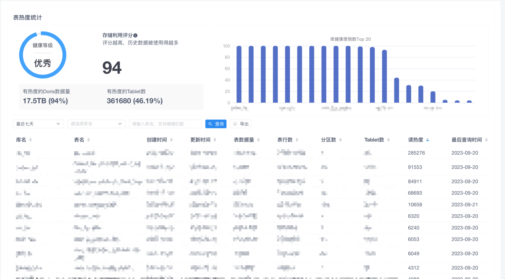Click the 2023-09-21 last query date
505x279 pixels.
[465, 205]
